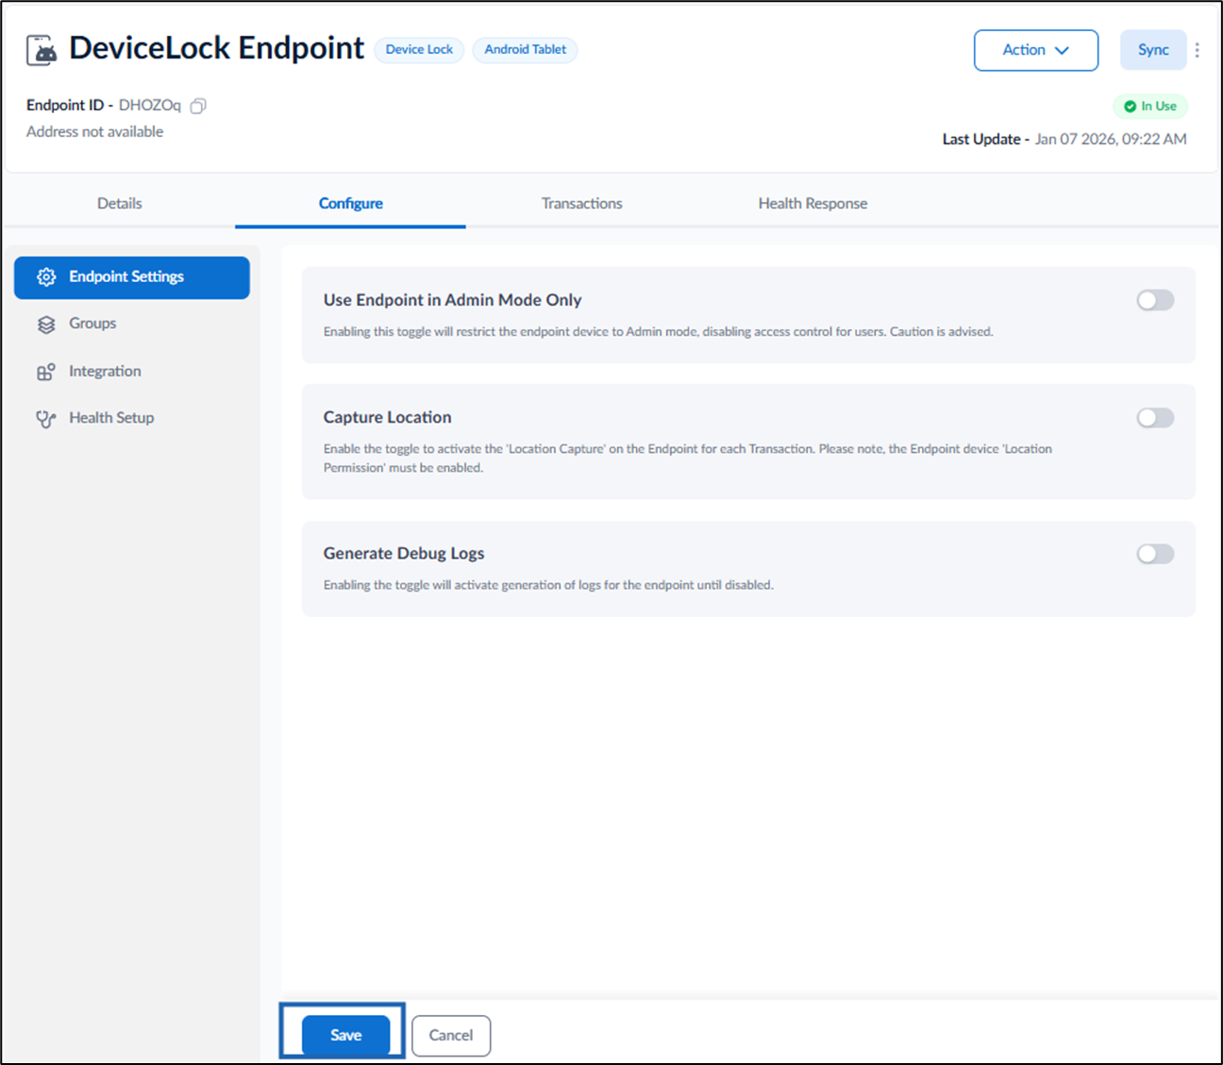This screenshot has height=1065, width=1223.
Task: Click the Android device icon beside title
Action: [x=42, y=50]
